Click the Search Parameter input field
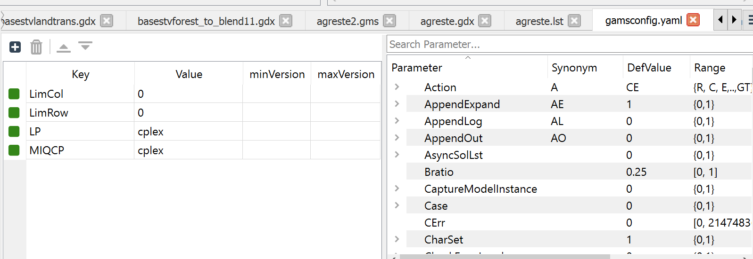Viewport: 753px width, 259px height. tap(566, 44)
